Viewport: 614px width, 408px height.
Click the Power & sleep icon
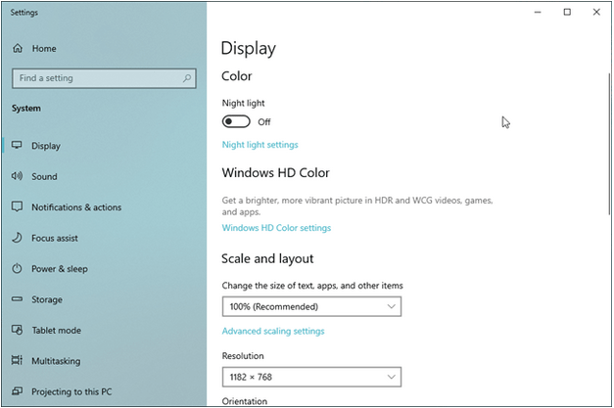point(17,268)
